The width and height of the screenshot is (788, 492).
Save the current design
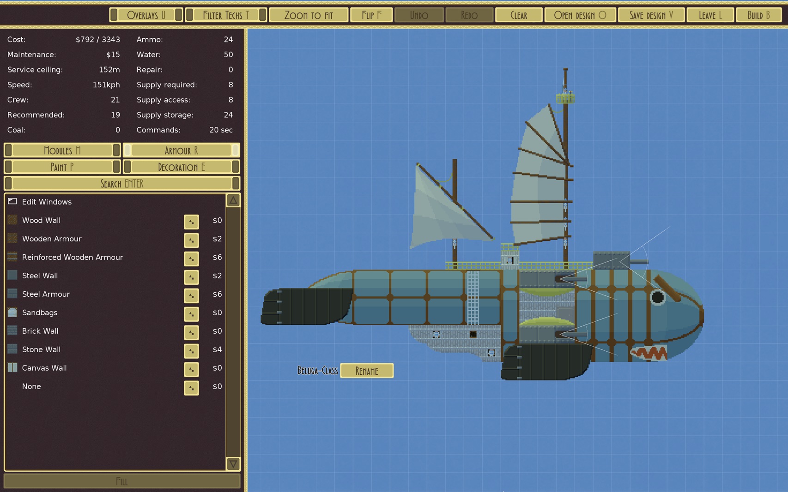point(651,15)
